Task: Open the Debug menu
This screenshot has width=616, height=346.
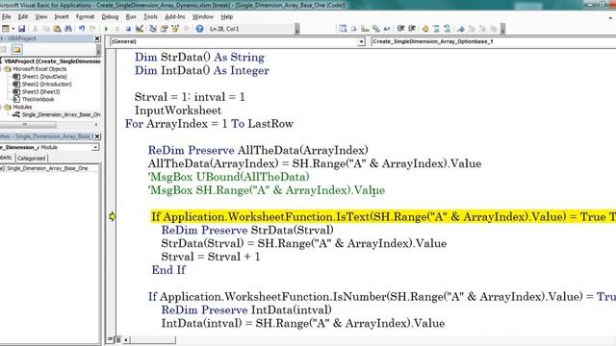Action: coord(110,17)
